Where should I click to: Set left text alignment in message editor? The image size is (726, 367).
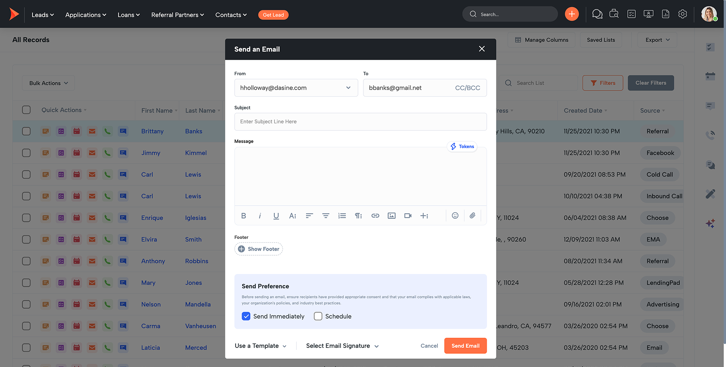coord(309,216)
